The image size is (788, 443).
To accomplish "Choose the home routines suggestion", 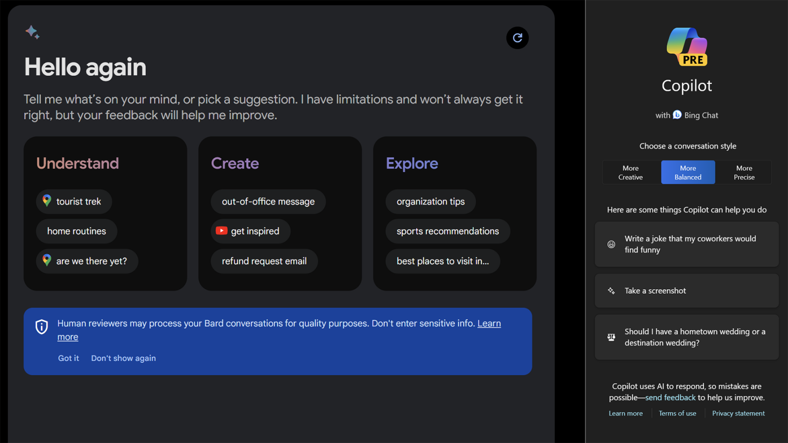I will click(76, 231).
